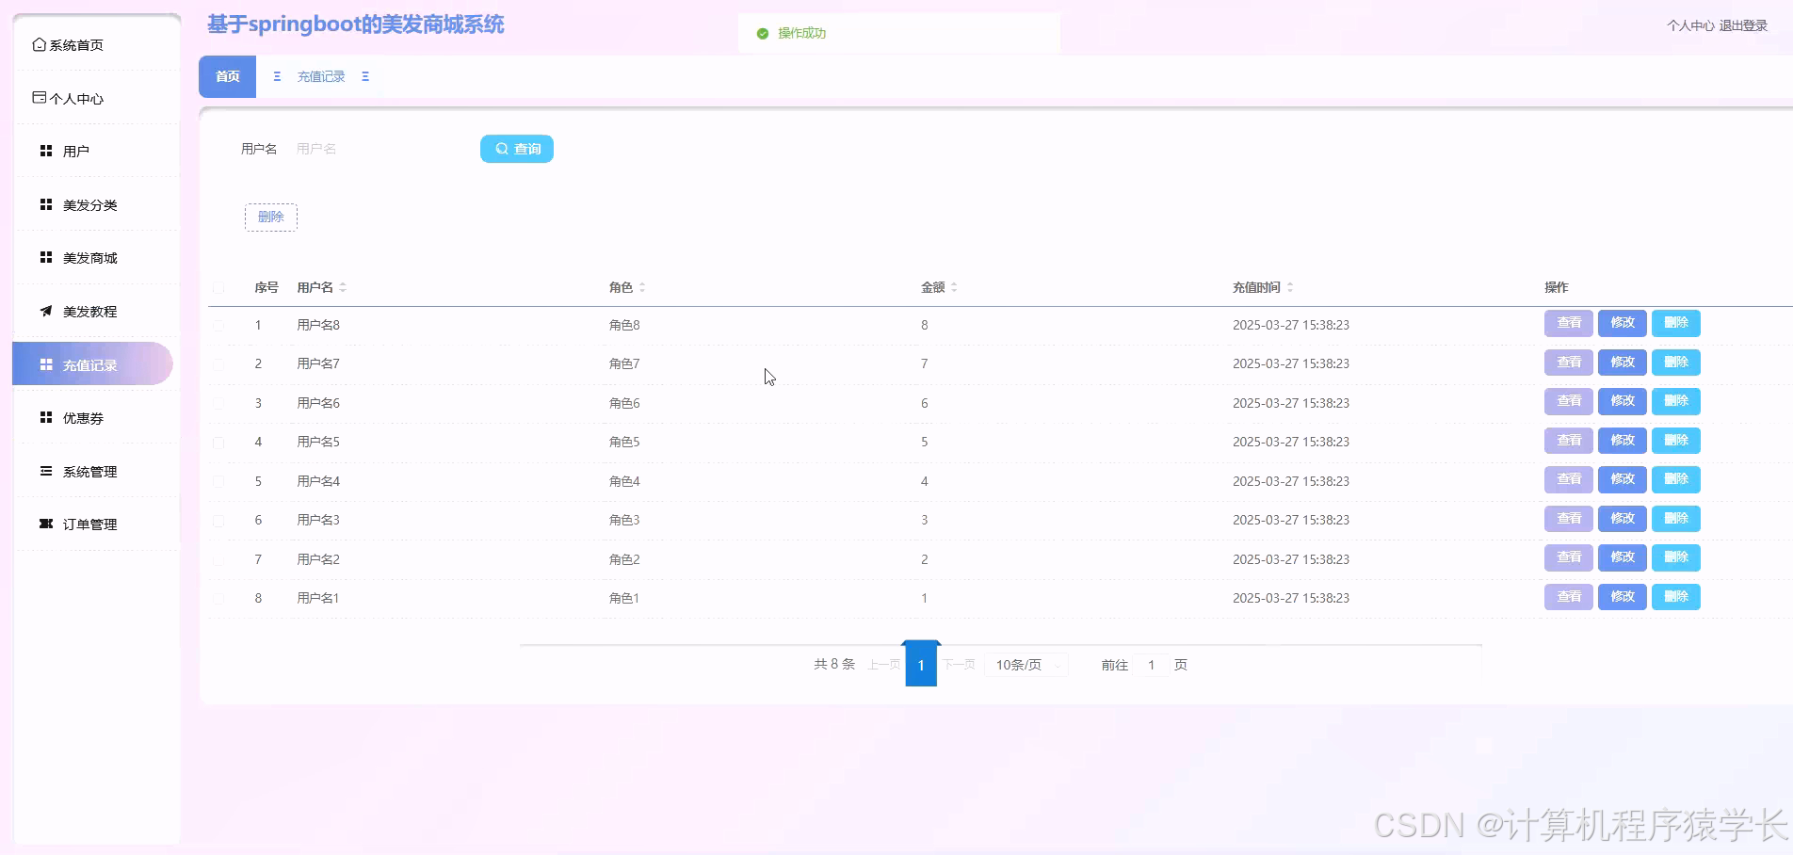Viewport: 1793px width, 855px height.
Task: Click the 前往 page number input field
Action: pos(1151,665)
